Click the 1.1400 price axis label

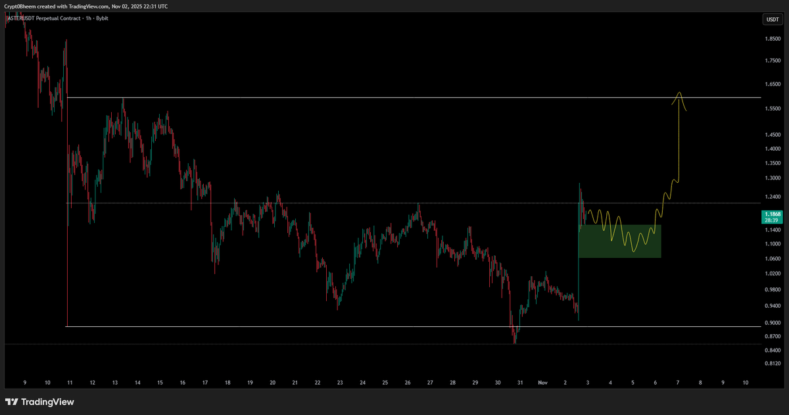pos(773,230)
